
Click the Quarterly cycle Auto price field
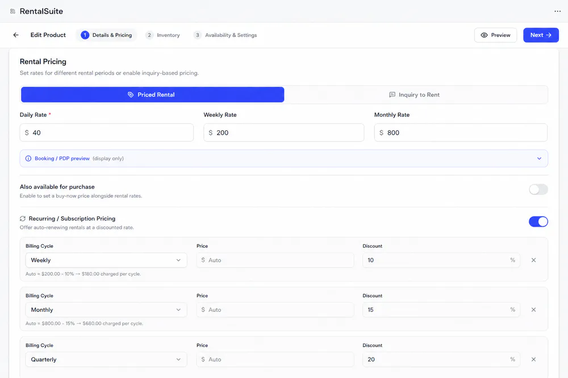[x=275, y=359]
